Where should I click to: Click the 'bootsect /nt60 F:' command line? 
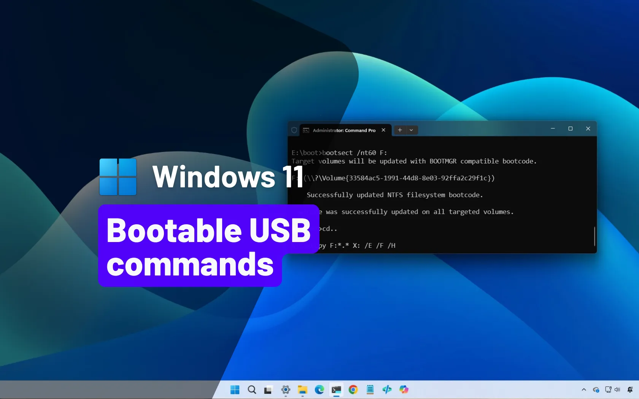pos(339,153)
